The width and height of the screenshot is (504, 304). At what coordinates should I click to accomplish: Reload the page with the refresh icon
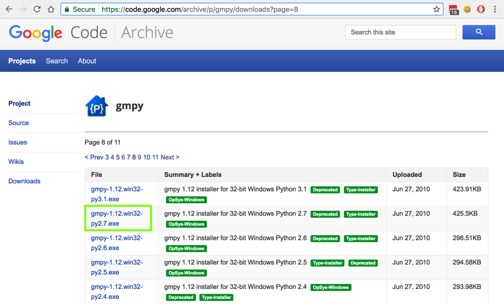tap(37, 9)
